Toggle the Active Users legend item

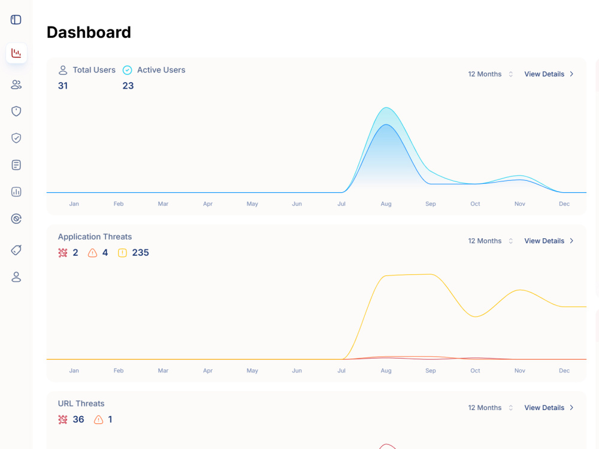point(154,70)
